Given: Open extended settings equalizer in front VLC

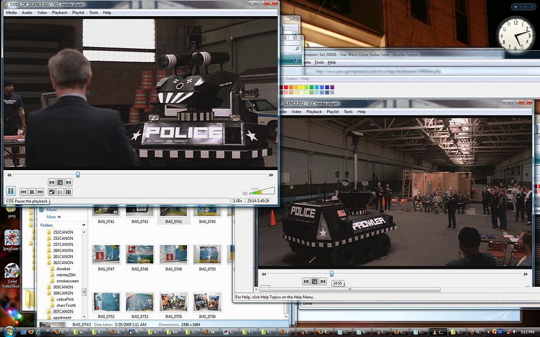Looking at the screenshot, I should click(69, 192).
